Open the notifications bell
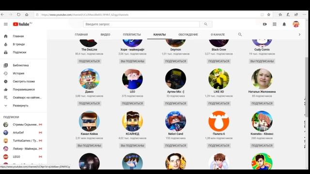The image size is (310, 174). pos(284,24)
